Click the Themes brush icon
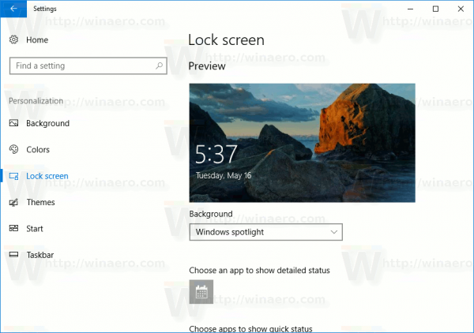This screenshot has height=333, width=474. pos(13,202)
